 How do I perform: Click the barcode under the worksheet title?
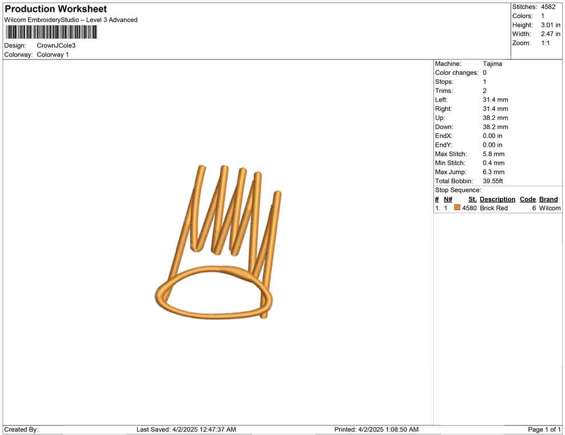click(51, 32)
